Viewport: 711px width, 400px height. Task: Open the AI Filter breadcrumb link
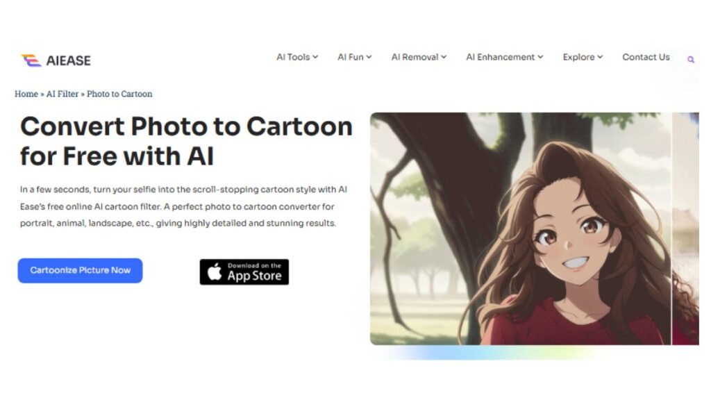62,94
